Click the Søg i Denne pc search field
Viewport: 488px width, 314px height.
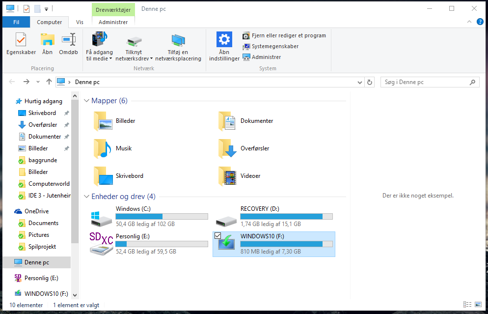tap(425, 82)
